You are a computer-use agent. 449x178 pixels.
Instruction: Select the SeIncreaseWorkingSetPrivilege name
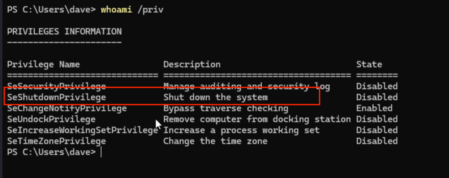point(82,130)
